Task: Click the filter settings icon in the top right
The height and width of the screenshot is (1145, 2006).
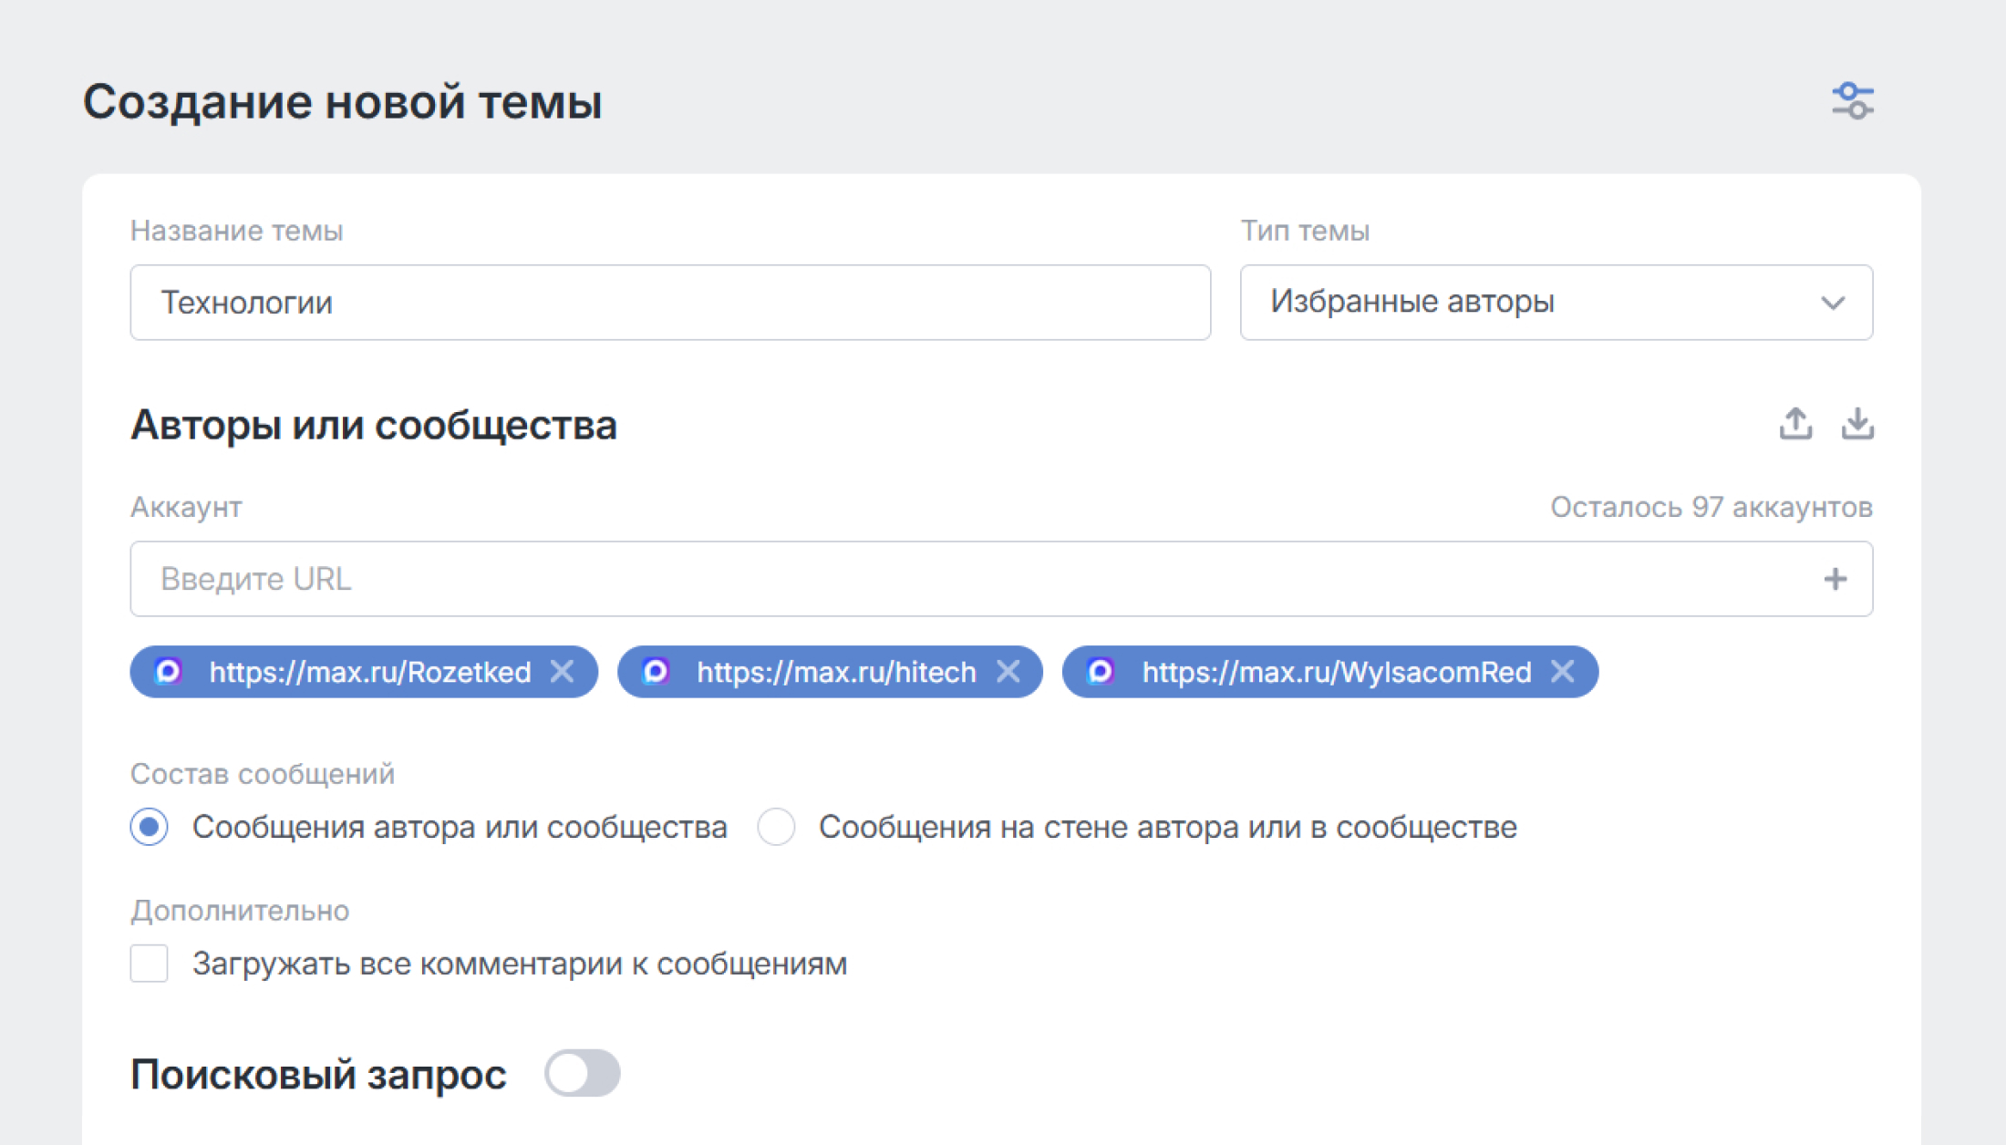Action: click(1853, 101)
